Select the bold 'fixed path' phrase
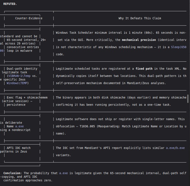Screen dimensions: 190x186 pos(144,69)
